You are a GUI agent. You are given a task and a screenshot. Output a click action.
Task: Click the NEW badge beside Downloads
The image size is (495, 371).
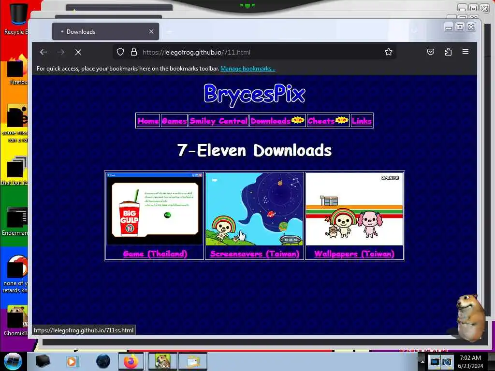click(x=298, y=120)
